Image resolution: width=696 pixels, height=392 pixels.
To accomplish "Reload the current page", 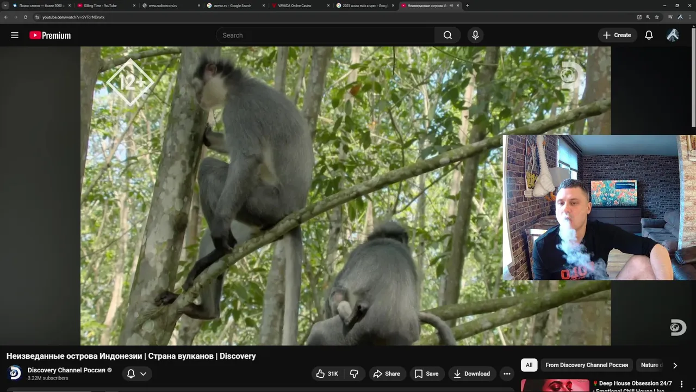I will click(x=25, y=17).
